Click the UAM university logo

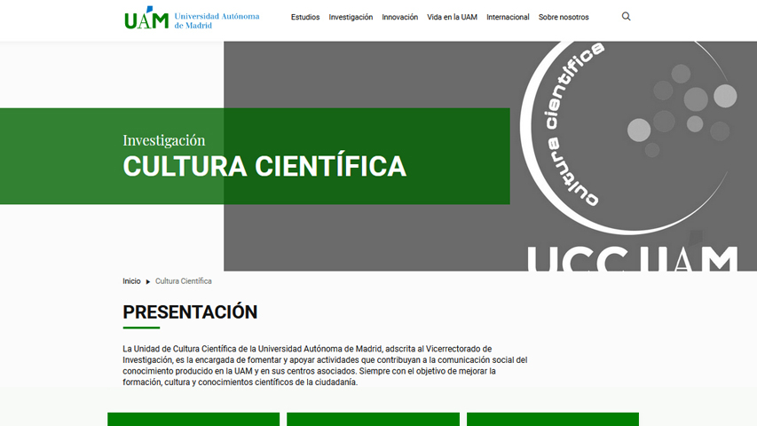point(146,18)
